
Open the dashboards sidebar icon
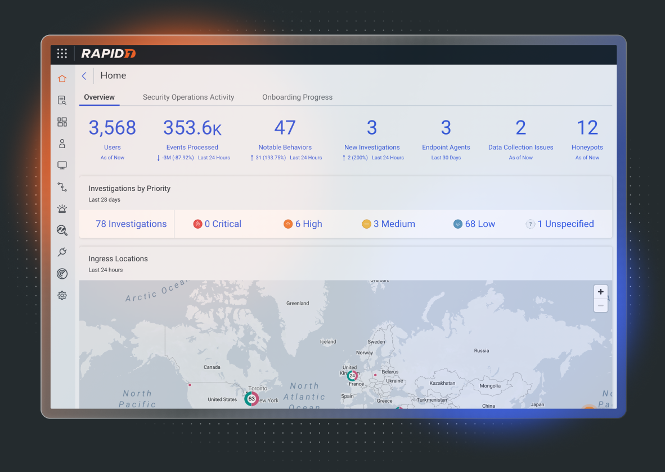click(62, 122)
